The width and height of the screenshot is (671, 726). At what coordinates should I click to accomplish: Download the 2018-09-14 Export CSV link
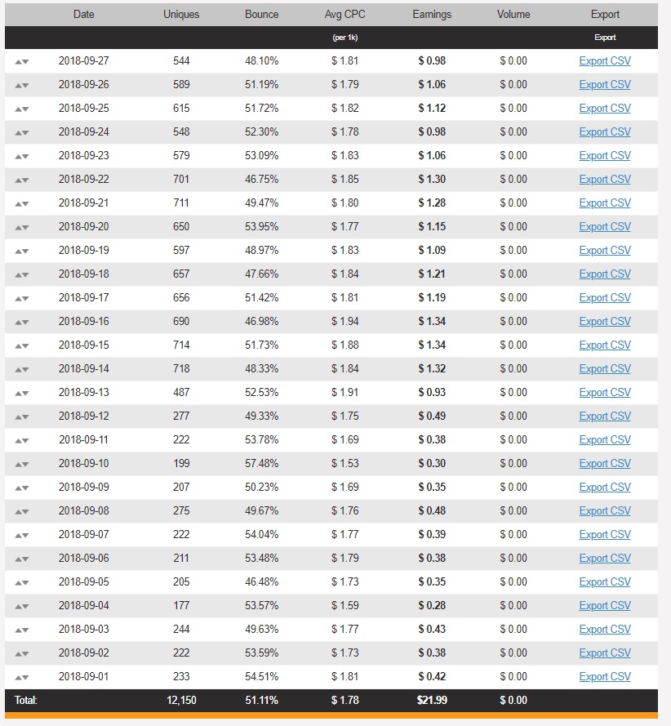click(x=605, y=368)
